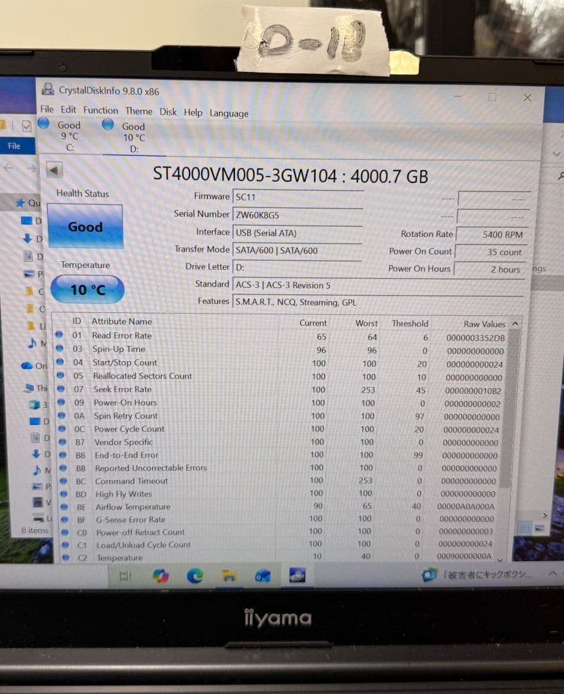Image resolution: width=564 pixels, height=694 pixels.
Task: Close the CrystalDiskInfo window
Action: coord(527,98)
